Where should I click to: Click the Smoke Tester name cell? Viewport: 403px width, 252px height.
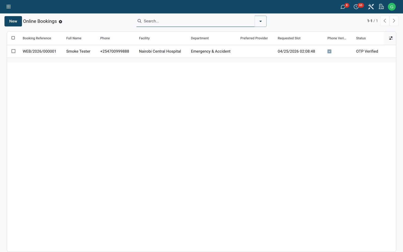78,51
